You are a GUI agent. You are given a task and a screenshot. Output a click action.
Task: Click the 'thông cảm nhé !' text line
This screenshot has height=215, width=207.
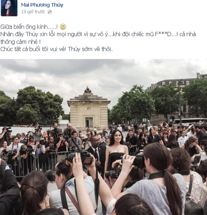coord(20,42)
